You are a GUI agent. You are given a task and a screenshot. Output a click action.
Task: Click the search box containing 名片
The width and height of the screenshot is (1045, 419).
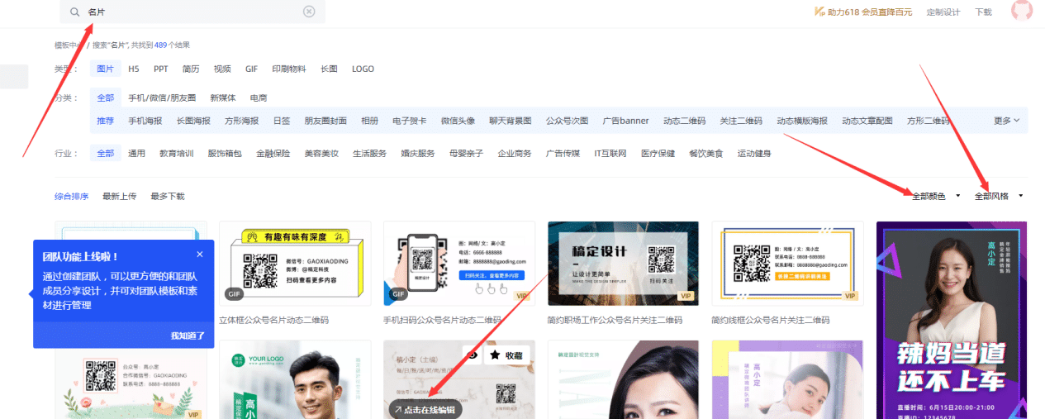point(192,12)
